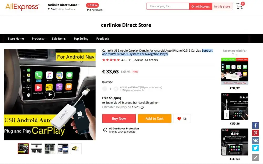Add item to wishlist with heart
Screen dimensions: 263x164
pyautogui.click(x=182, y=119)
